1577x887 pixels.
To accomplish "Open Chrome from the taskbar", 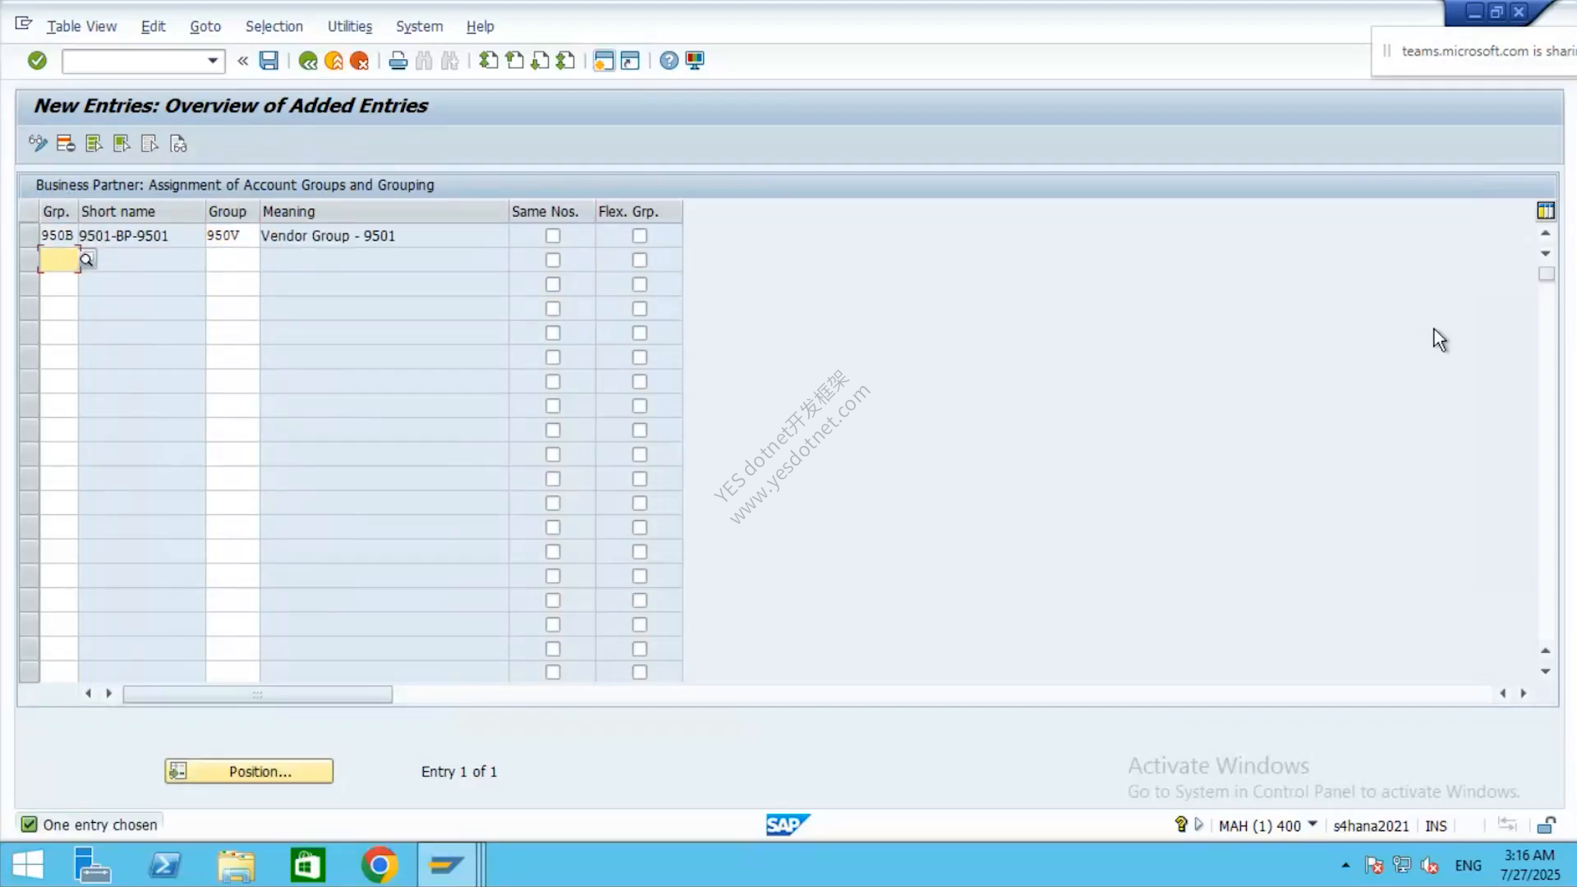I will pyautogui.click(x=379, y=865).
